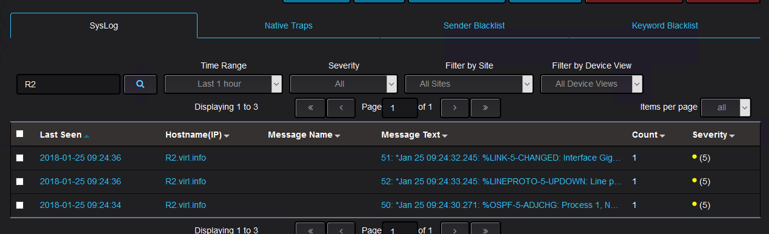Open R2.virl.info in the OSPF-5-ADJCHG row
This screenshot has height=234, width=769.
185,205
